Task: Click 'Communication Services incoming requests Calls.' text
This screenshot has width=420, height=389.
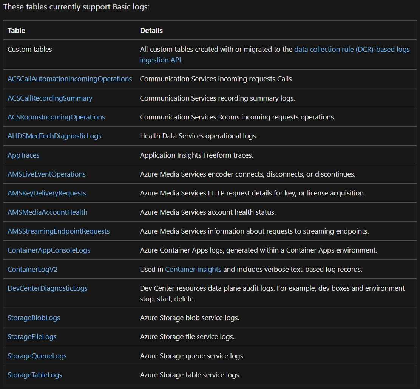Action: [x=216, y=79]
